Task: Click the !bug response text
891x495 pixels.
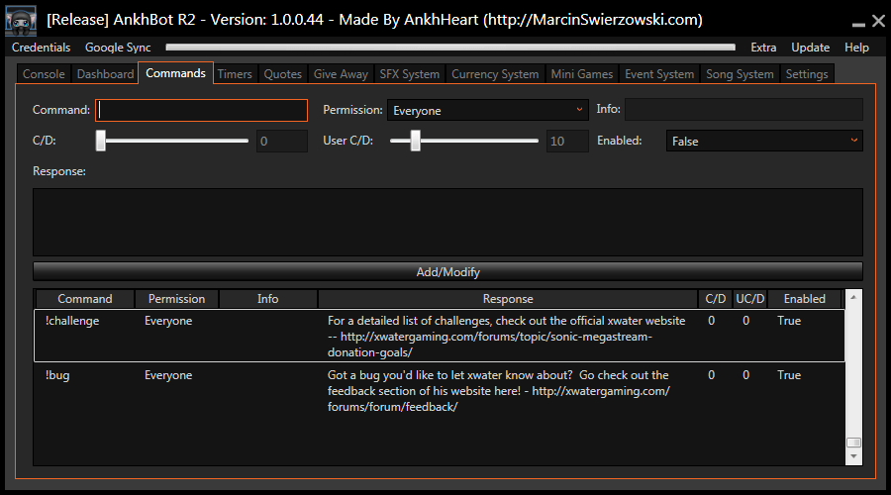Action: click(498, 391)
